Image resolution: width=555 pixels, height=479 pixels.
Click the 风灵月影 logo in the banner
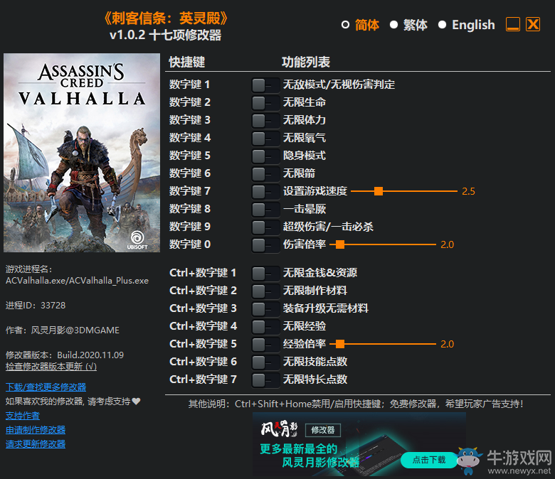[x=279, y=429]
